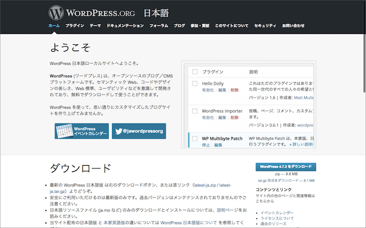Image resolution: width=366 pixels, height=228 pixels.
Task: Click the WordPress 4.7.3 download button
Action: click(285, 167)
